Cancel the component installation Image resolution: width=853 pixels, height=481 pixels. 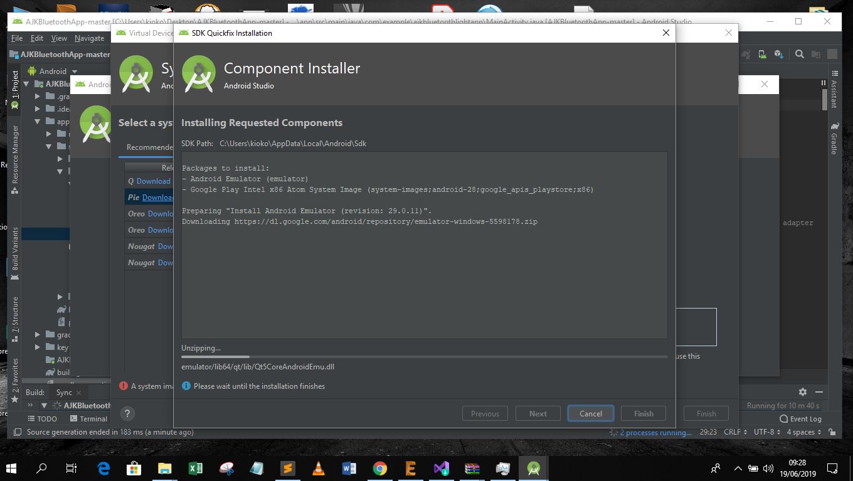(x=590, y=413)
